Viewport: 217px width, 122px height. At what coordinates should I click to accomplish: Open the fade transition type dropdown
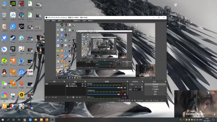tap(136, 84)
